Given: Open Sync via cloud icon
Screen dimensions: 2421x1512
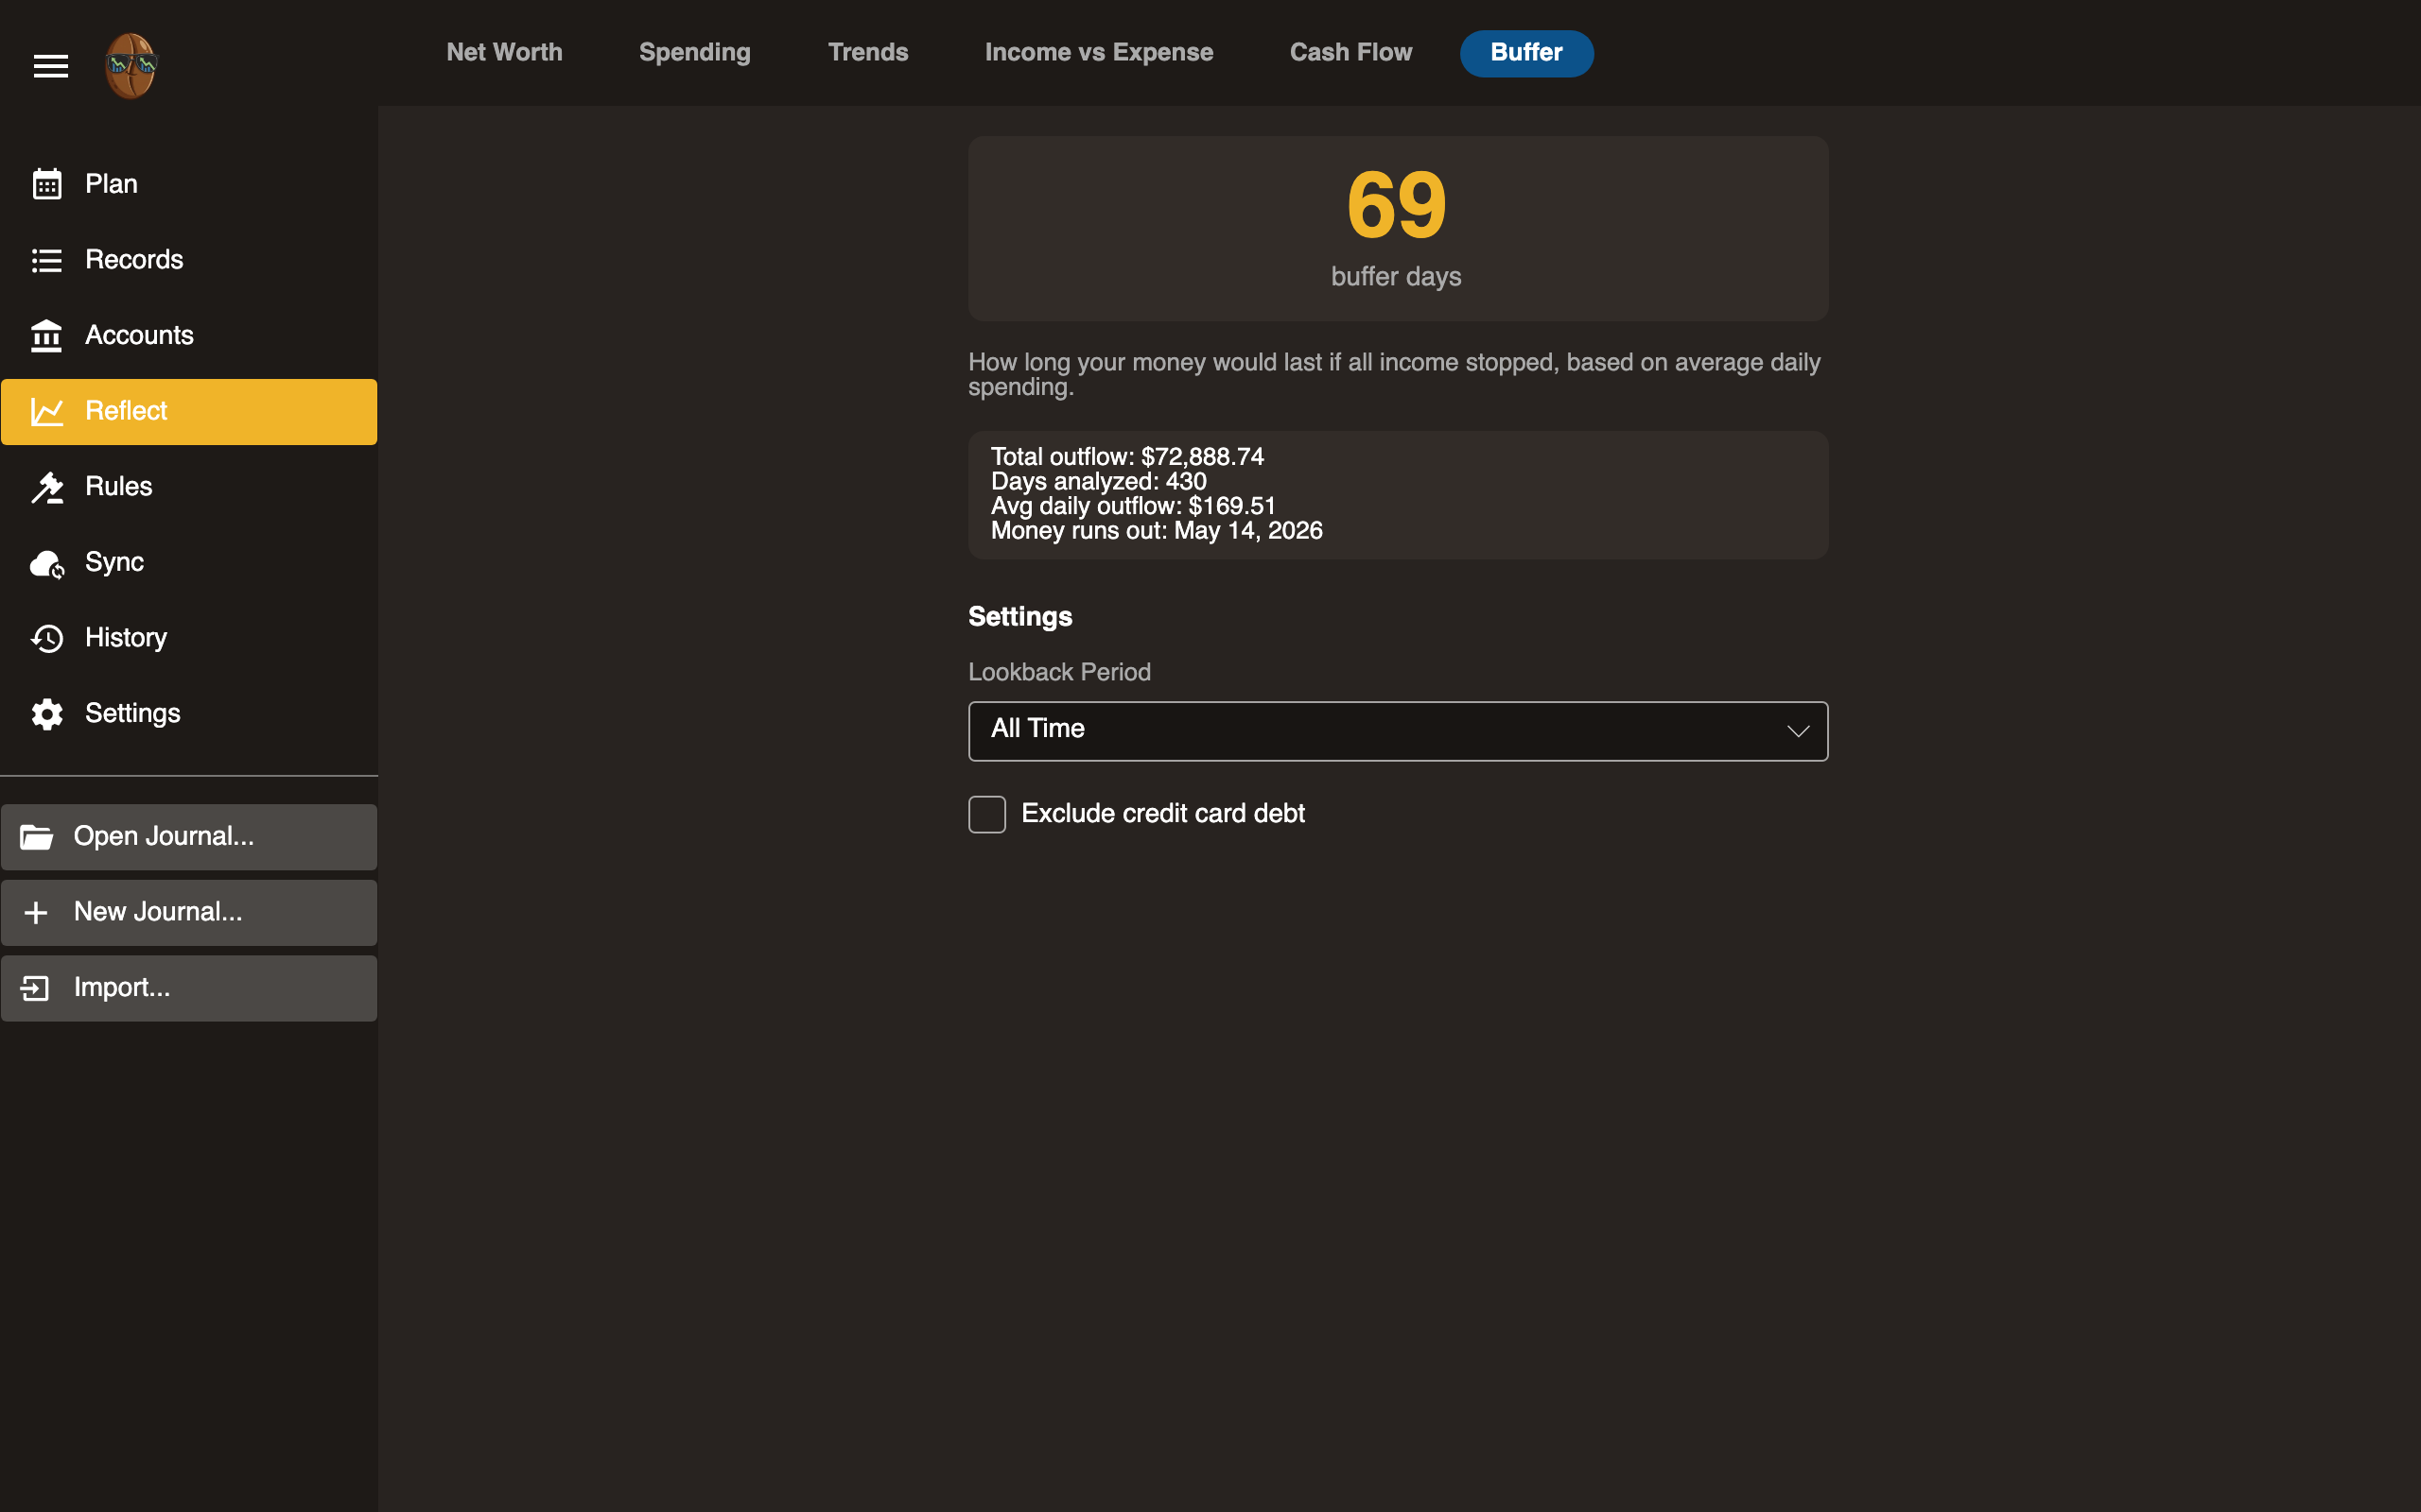Looking at the screenshot, I should point(47,563).
